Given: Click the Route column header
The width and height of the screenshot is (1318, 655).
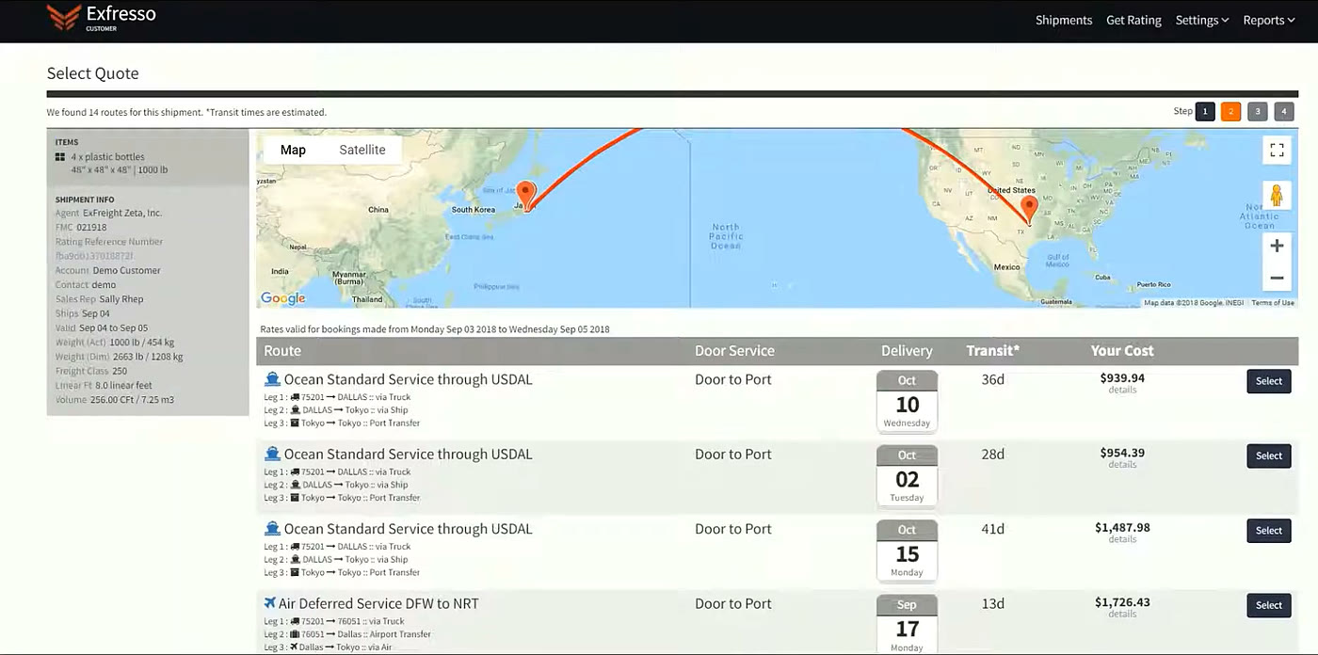Looking at the screenshot, I should [282, 350].
